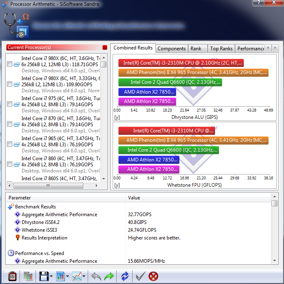Go forward with the green arrow

[x=109, y=276]
